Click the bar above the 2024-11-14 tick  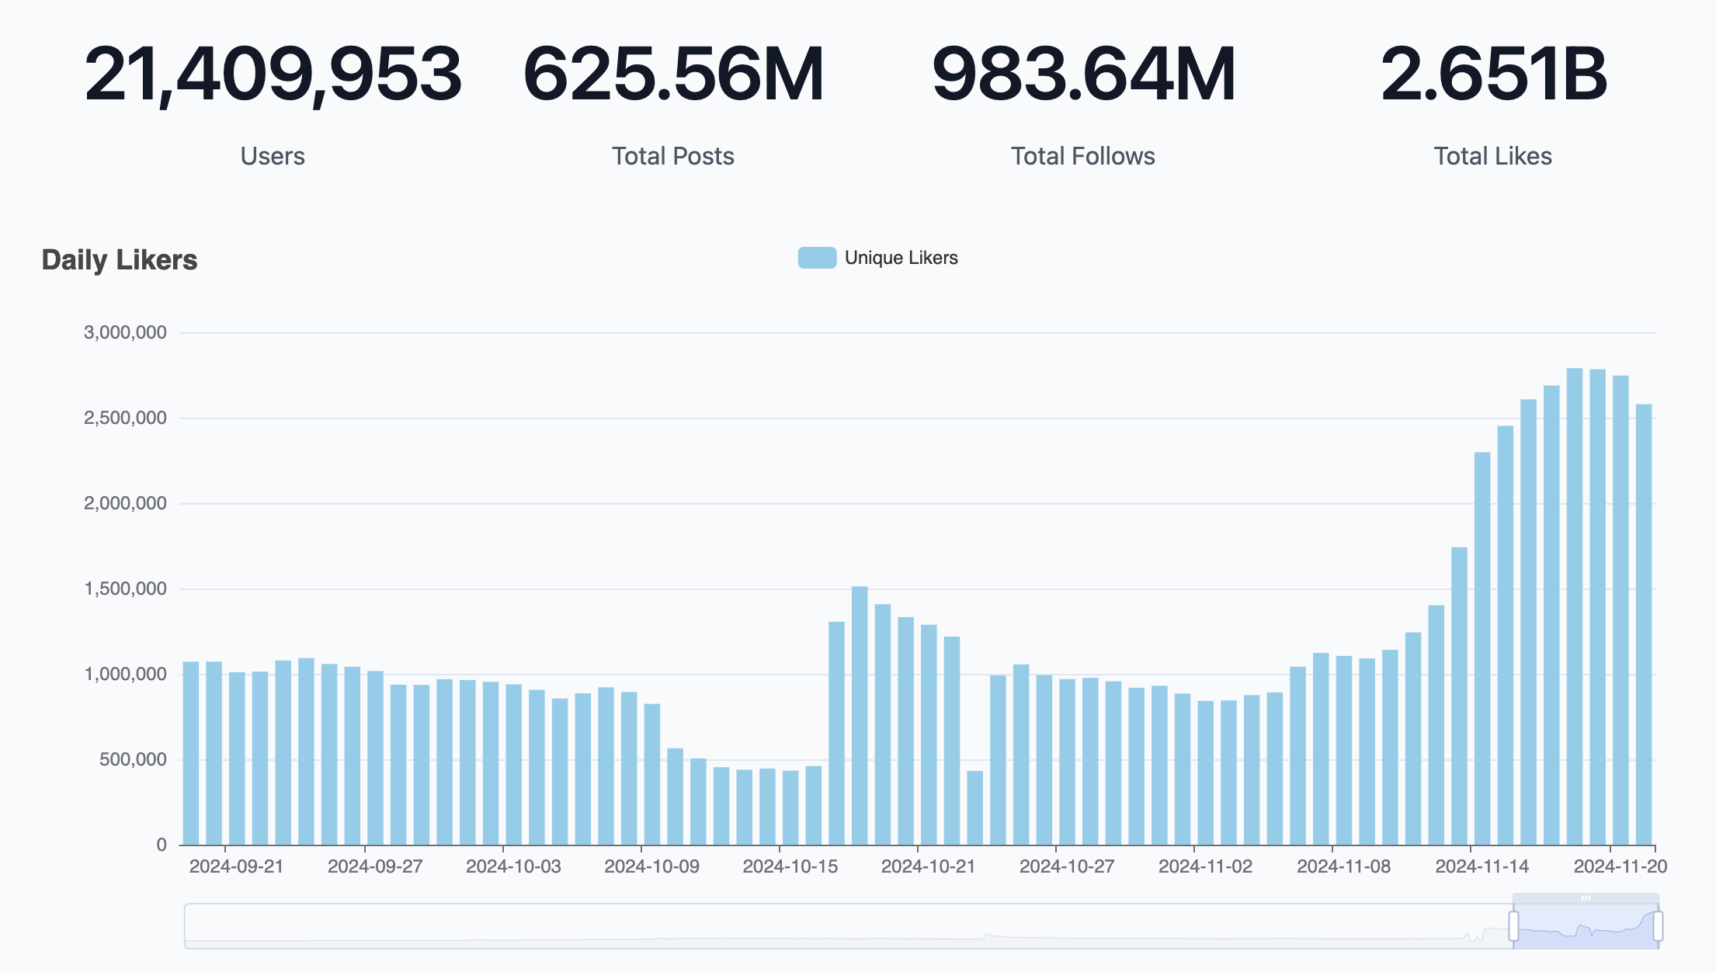click(x=1482, y=648)
